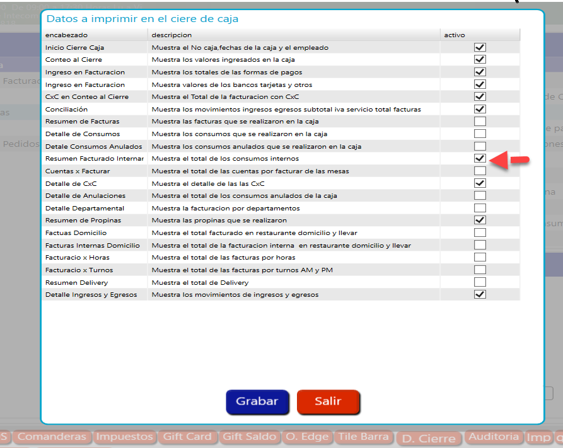
Task: Uncheck the Detalle de CxC checkbox
Action: (x=480, y=183)
